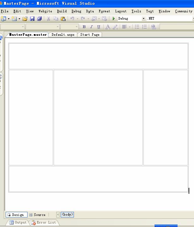194x227 pixels.
Task: Open the Layout menu
Action: pos(121,11)
